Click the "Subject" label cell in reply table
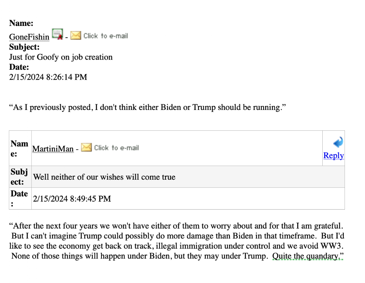The height and width of the screenshot is (283, 365). [x=20, y=177]
